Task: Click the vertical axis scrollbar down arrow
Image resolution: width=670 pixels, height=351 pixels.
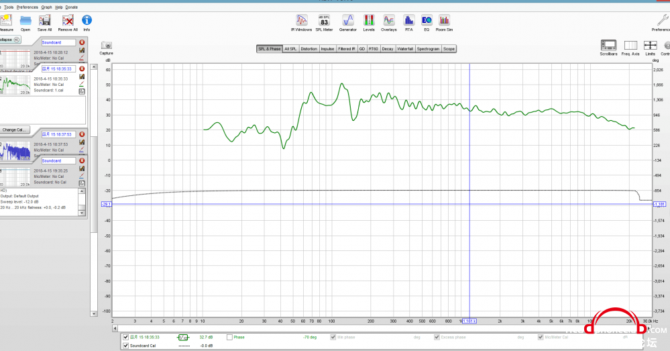Action: [x=94, y=313]
